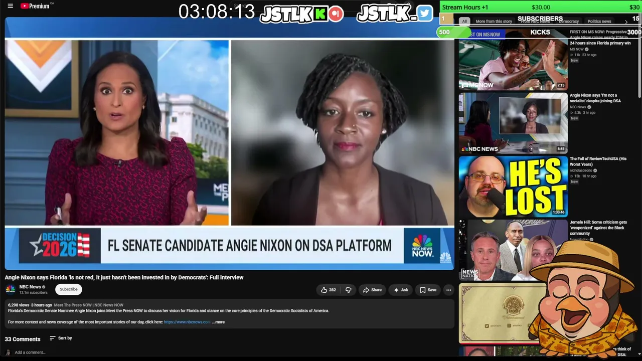
Task: Like the video with 282 likes
Action: [329, 290]
